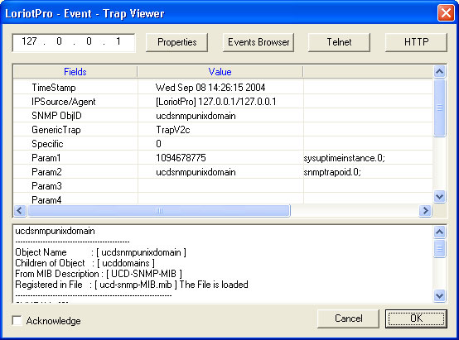Click vertical scroll thumb of fields table
The image size is (459, 340).
pos(439,108)
